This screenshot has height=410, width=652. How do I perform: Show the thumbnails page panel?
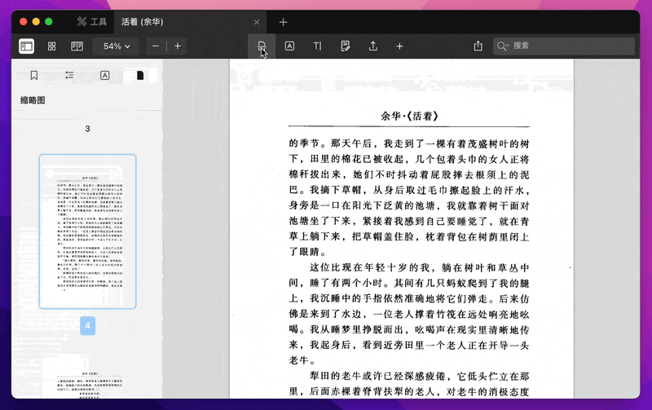140,75
